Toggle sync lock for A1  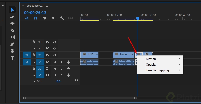point(48,62)
